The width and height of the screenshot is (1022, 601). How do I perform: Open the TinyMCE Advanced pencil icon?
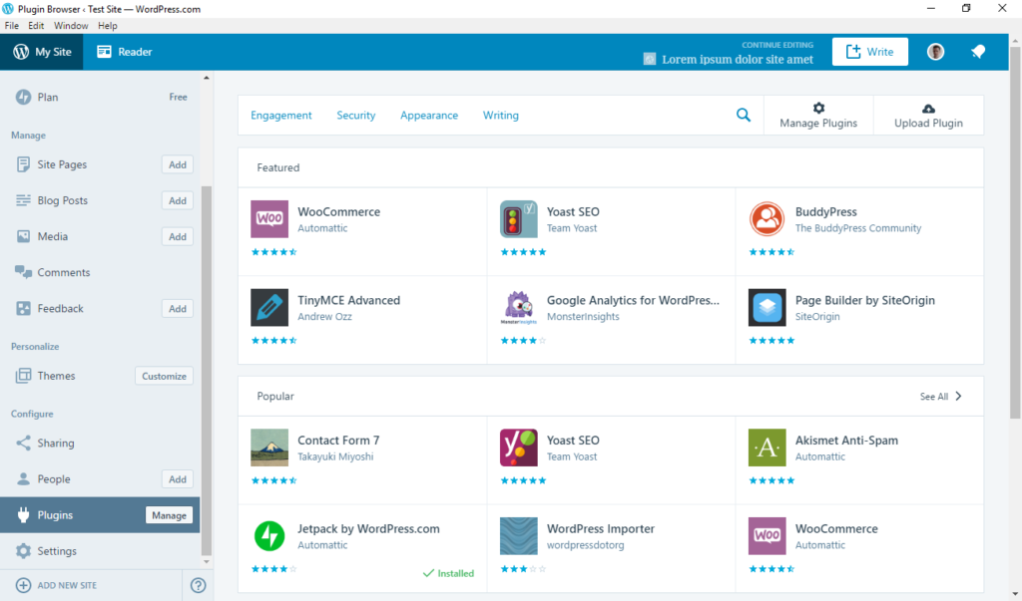(x=268, y=307)
